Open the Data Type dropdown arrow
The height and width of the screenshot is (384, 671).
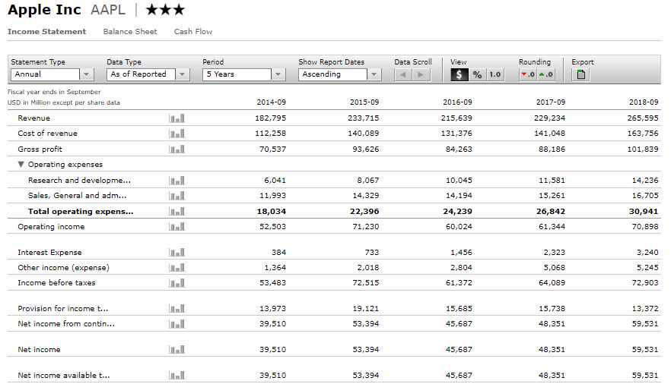183,74
